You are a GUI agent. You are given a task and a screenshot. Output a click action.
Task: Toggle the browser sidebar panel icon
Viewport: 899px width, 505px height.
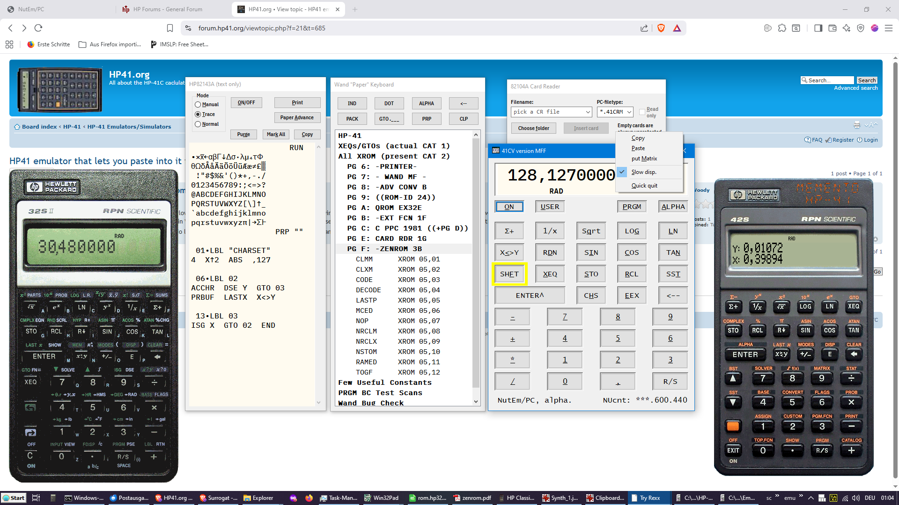[818, 28]
